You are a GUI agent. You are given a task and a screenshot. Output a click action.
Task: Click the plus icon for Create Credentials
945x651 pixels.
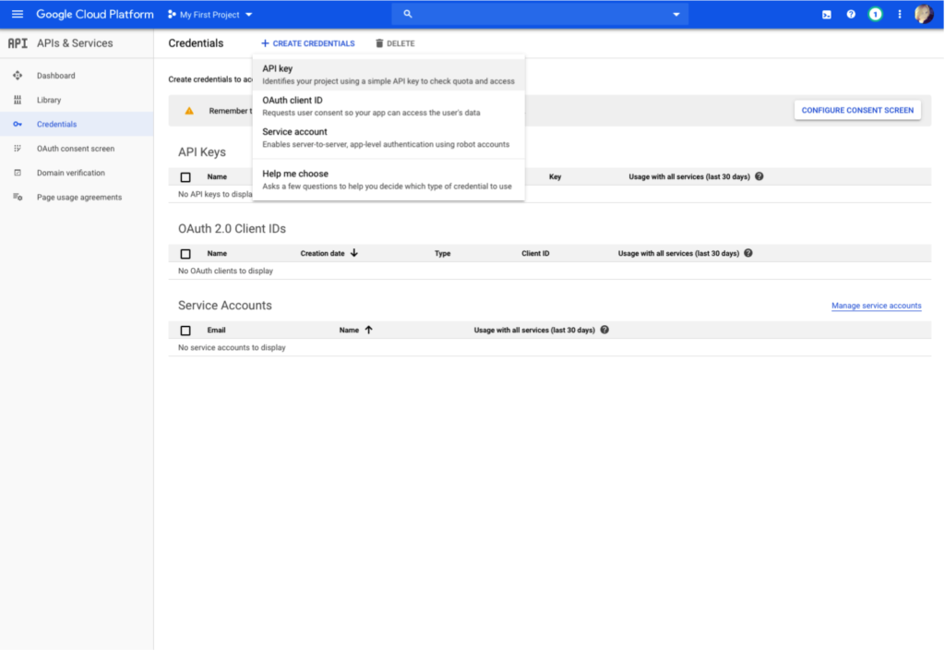point(265,43)
